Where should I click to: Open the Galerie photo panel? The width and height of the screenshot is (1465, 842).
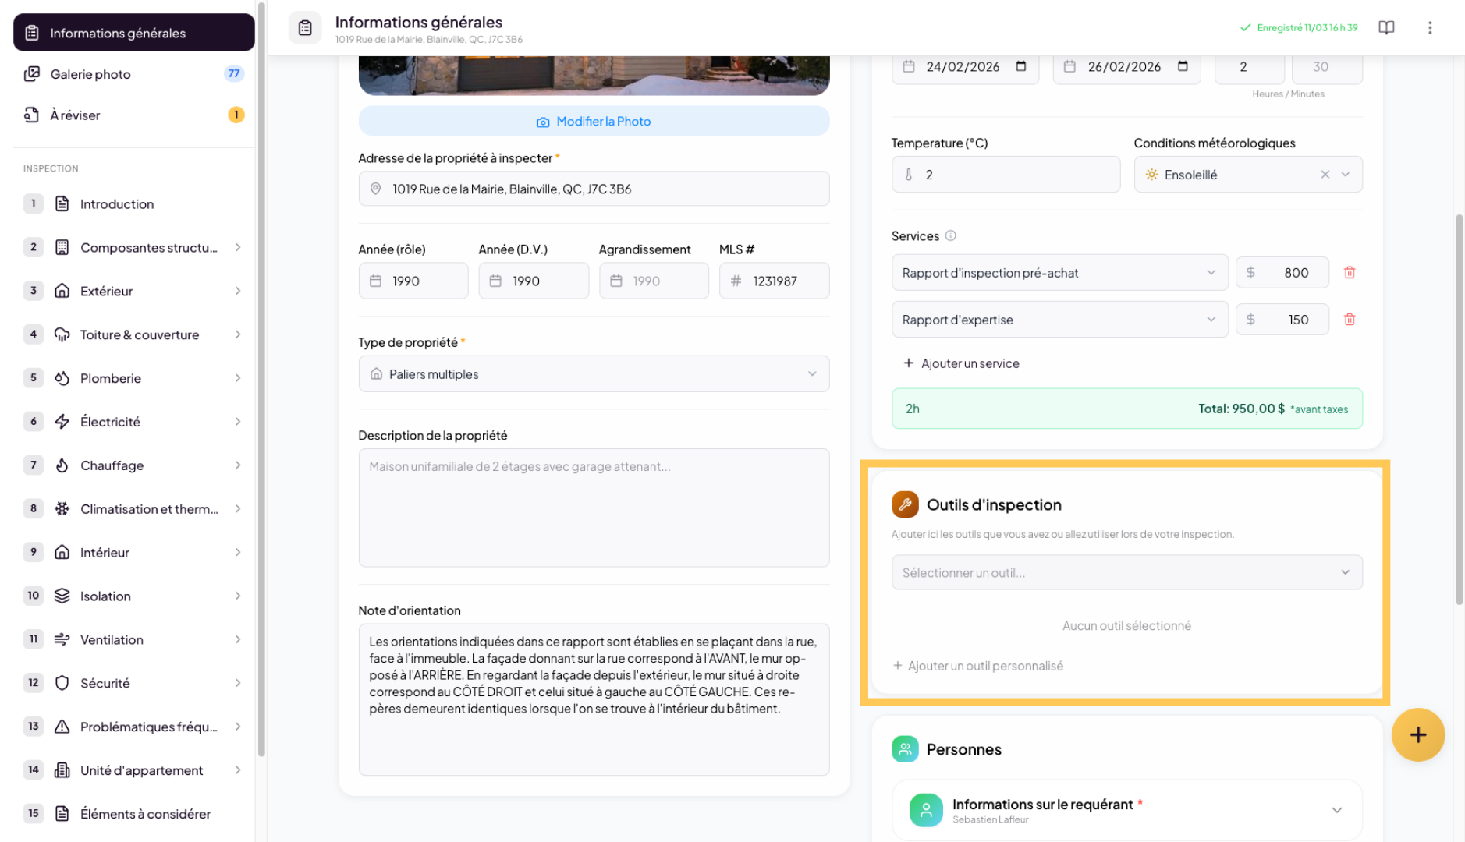(90, 74)
